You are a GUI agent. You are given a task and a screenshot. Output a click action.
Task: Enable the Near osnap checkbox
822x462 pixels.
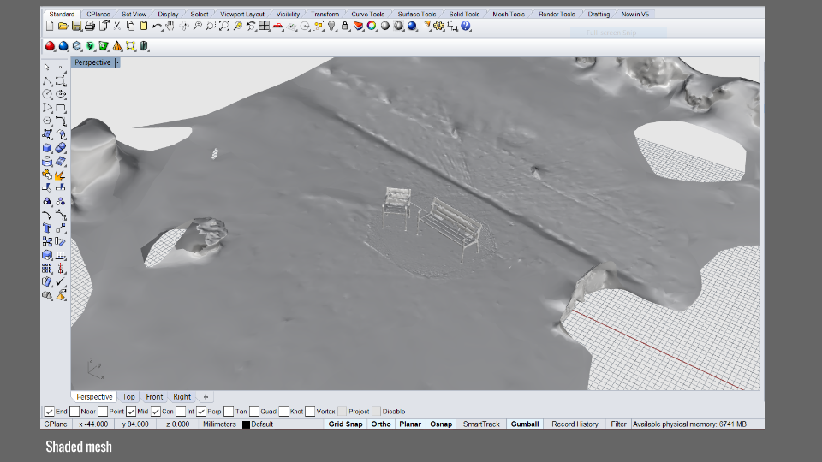(74, 412)
